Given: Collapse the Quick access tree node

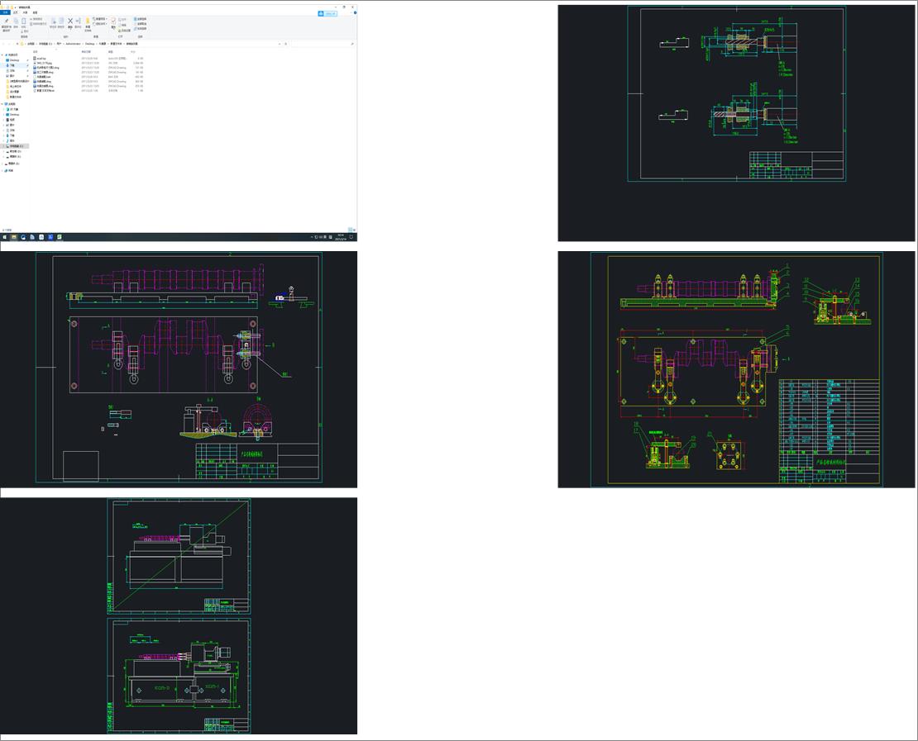Looking at the screenshot, I should click(x=2, y=55).
